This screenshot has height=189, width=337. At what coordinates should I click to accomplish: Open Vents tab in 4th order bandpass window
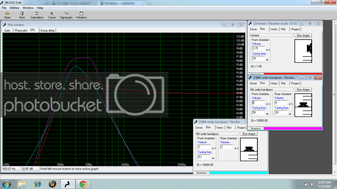point(219,128)
